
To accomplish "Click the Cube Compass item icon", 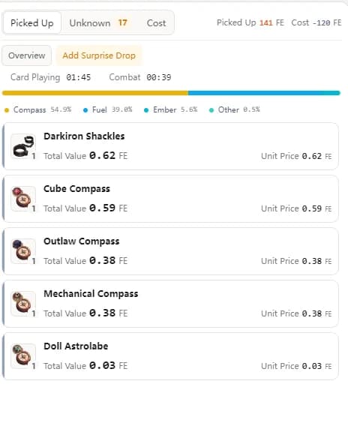I will (x=23, y=199).
